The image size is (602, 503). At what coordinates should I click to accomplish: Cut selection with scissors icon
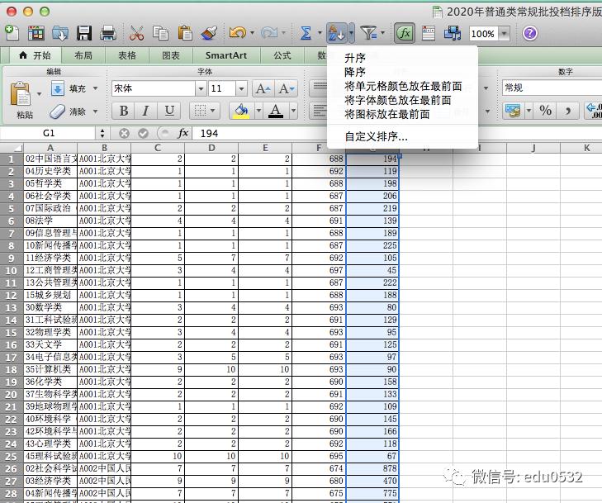click(136, 33)
